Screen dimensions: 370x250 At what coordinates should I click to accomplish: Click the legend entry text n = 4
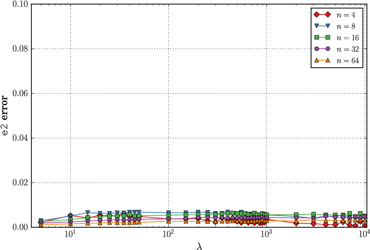pyautogui.click(x=346, y=15)
